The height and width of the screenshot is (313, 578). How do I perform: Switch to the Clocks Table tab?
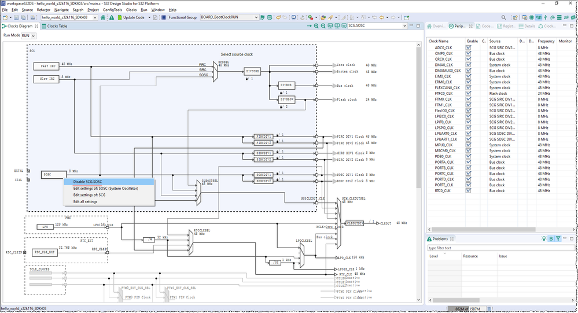[57, 26]
